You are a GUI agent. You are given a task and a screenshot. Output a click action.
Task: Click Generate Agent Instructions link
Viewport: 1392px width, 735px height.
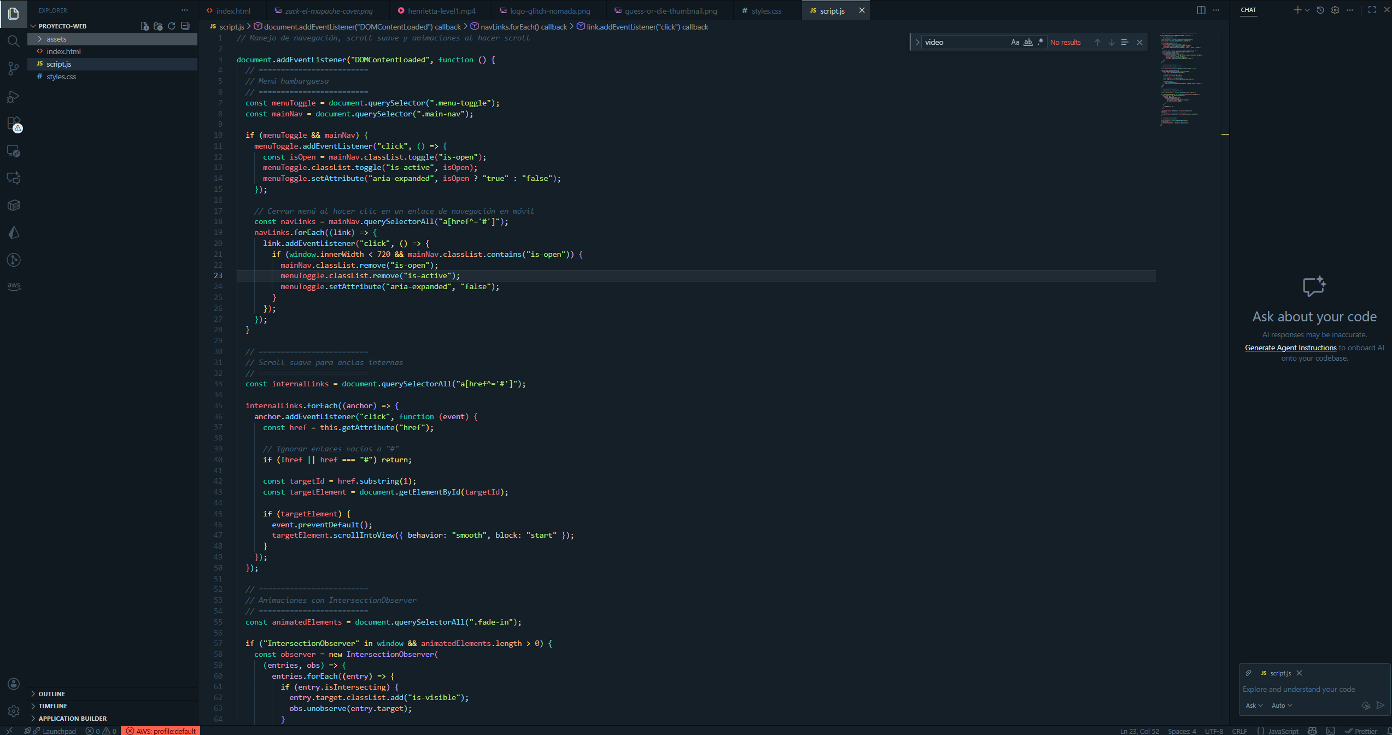pos(1290,348)
